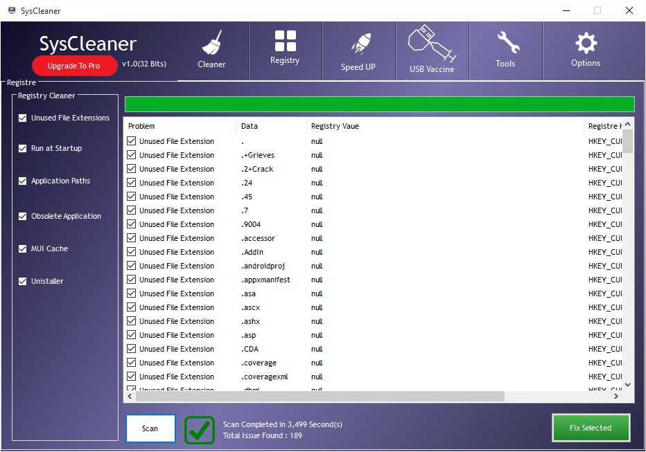
Task: Click the horizontal scrollbar thumb
Action: tap(320, 397)
